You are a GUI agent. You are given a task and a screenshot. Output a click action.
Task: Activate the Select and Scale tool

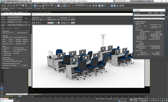(x=40, y=5)
